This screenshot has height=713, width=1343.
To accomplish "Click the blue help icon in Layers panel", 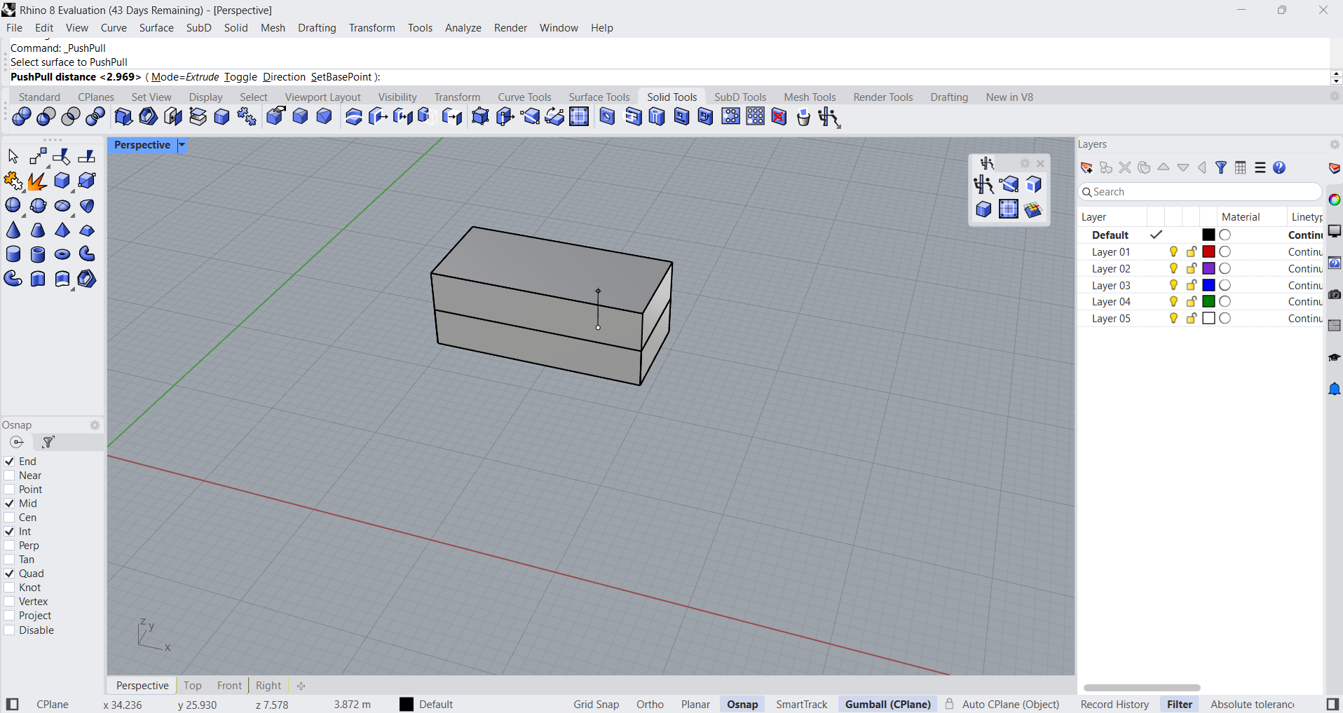I will pyautogui.click(x=1279, y=168).
